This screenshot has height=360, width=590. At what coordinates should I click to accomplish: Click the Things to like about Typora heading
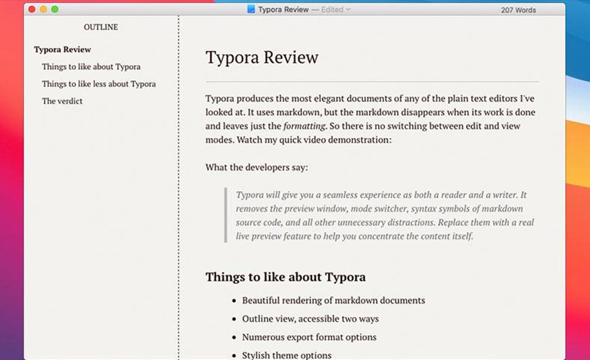(286, 277)
